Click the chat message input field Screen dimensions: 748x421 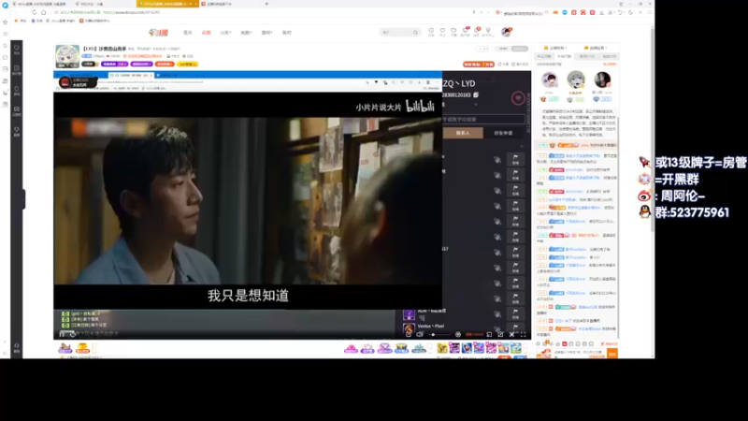579,354
